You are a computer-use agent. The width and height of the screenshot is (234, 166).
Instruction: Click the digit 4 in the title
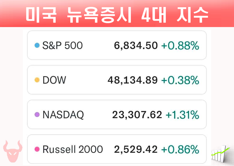[146, 15]
